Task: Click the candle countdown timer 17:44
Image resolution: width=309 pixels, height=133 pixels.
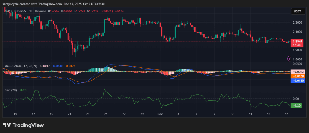Action: tap(297, 45)
